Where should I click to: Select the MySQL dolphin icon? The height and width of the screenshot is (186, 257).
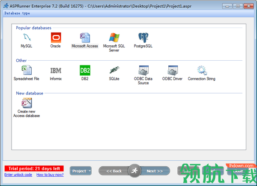(27, 38)
